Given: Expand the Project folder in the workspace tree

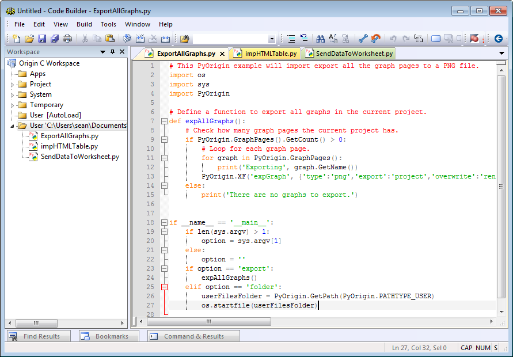Looking at the screenshot, I should click(x=13, y=85).
